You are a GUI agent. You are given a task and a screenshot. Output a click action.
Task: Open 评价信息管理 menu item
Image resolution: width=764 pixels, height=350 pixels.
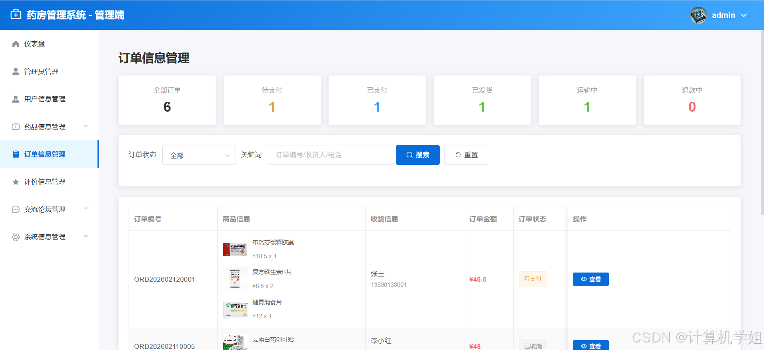(49, 182)
